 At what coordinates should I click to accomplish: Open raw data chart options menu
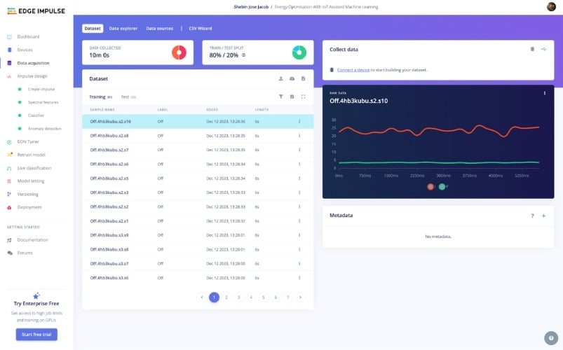(545, 93)
